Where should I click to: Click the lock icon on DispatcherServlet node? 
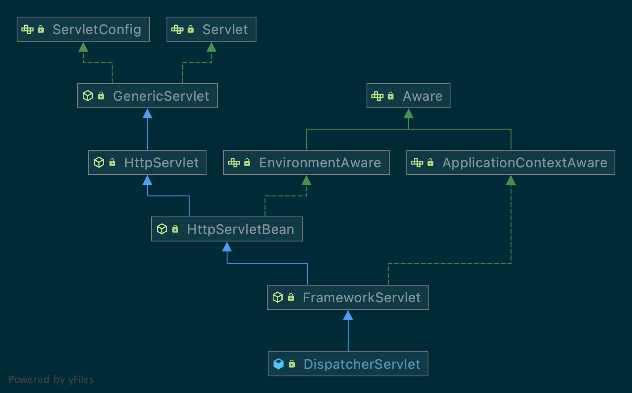(x=292, y=363)
